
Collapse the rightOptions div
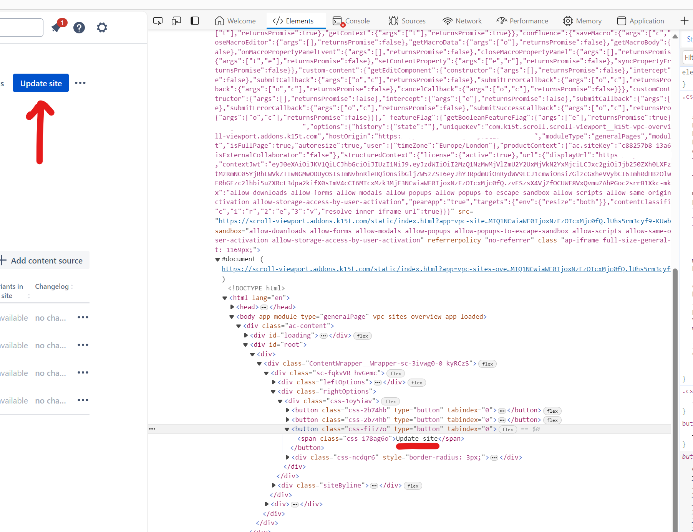pos(273,392)
